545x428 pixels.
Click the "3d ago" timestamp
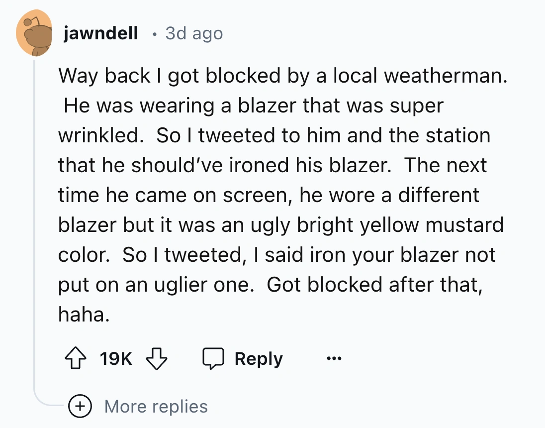pos(194,34)
